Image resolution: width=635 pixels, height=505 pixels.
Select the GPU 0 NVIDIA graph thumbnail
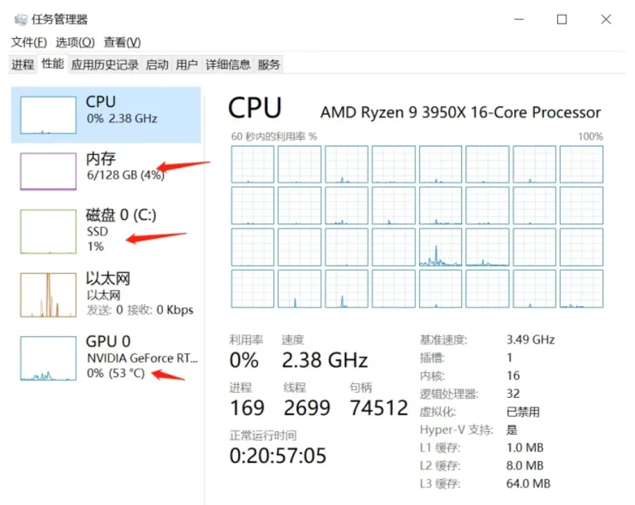click(48, 358)
